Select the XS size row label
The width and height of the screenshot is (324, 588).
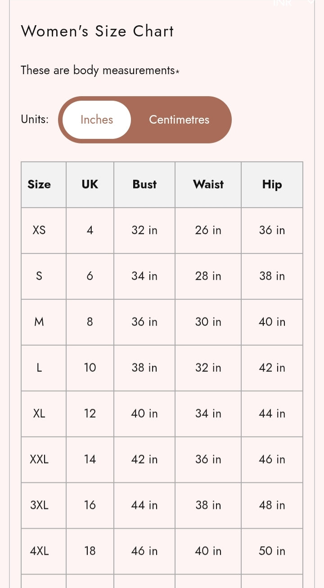(39, 230)
